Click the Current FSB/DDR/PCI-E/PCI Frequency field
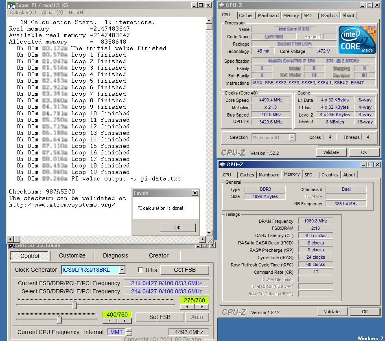Screen dimensions: 385x341 tap(166, 283)
